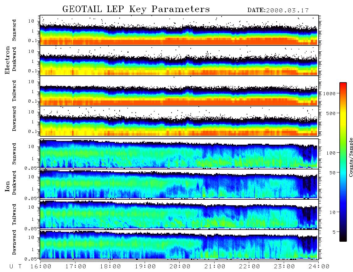
Task: Click the '24:00' time tick label
Action: [x=319, y=267]
